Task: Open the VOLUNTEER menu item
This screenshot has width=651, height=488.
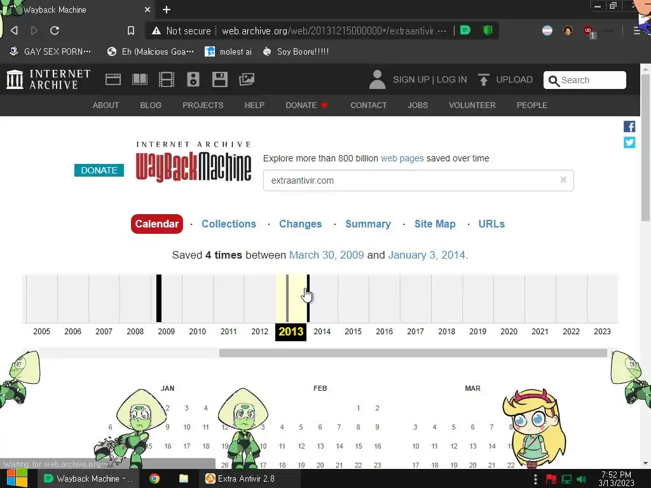Action: click(472, 105)
